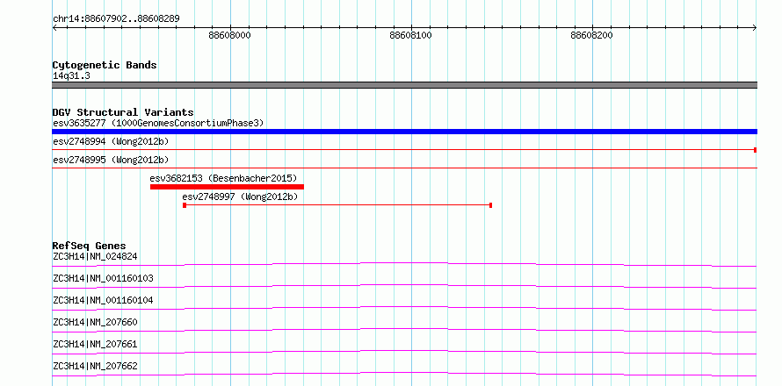Click the red end marker of esv2748994

755,150
